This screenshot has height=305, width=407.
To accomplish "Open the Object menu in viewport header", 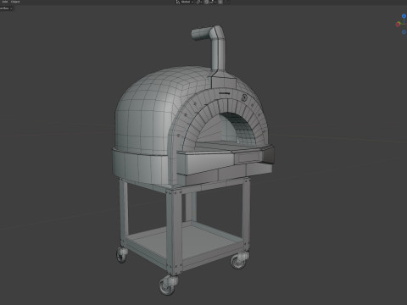I will pyautogui.click(x=15, y=2).
